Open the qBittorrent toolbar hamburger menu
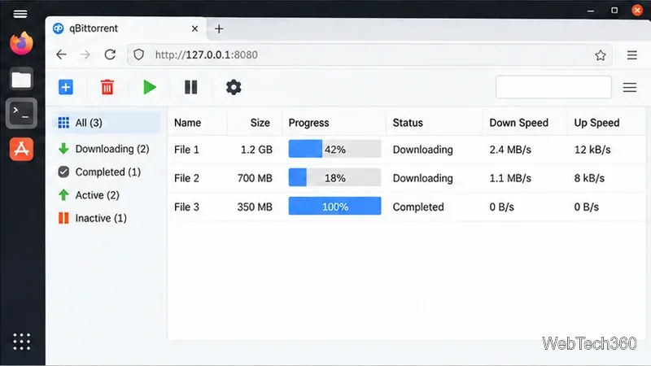651x366 pixels. click(629, 88)
